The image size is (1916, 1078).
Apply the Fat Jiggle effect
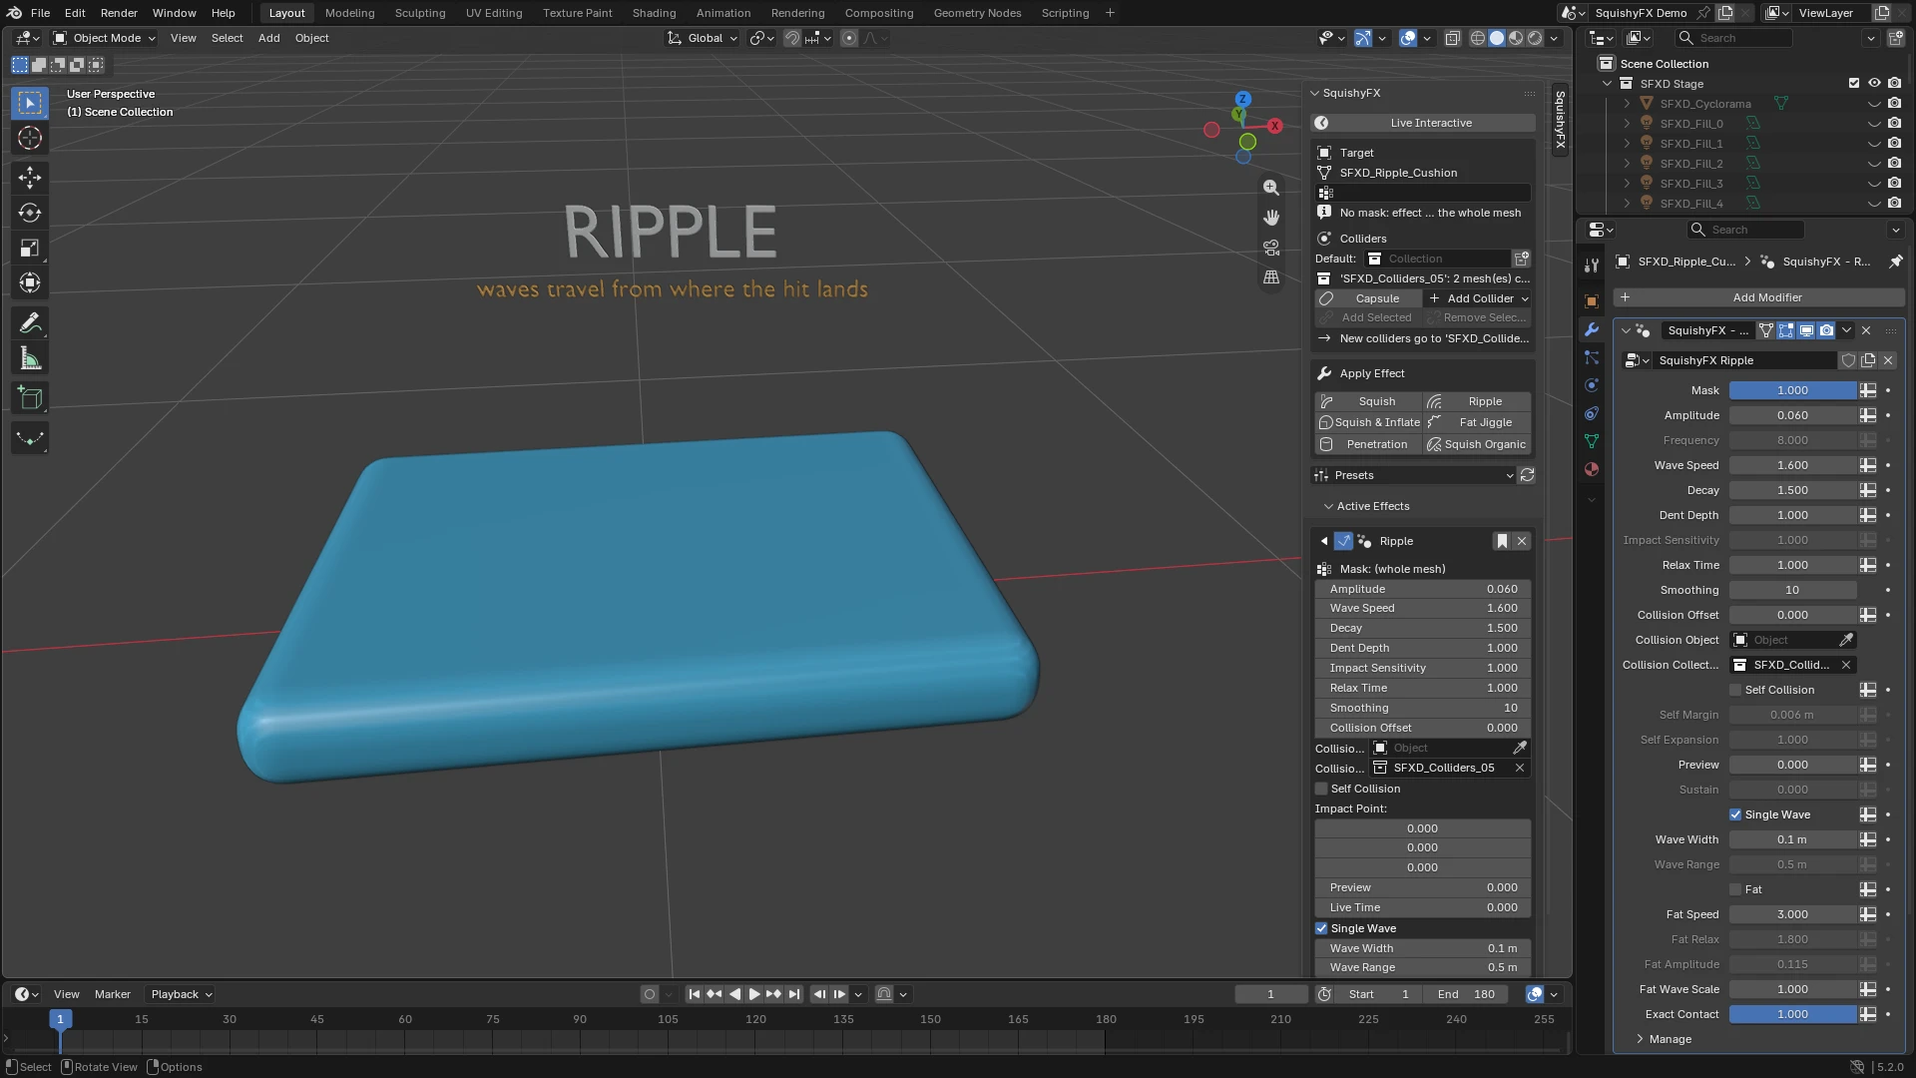1477,422
